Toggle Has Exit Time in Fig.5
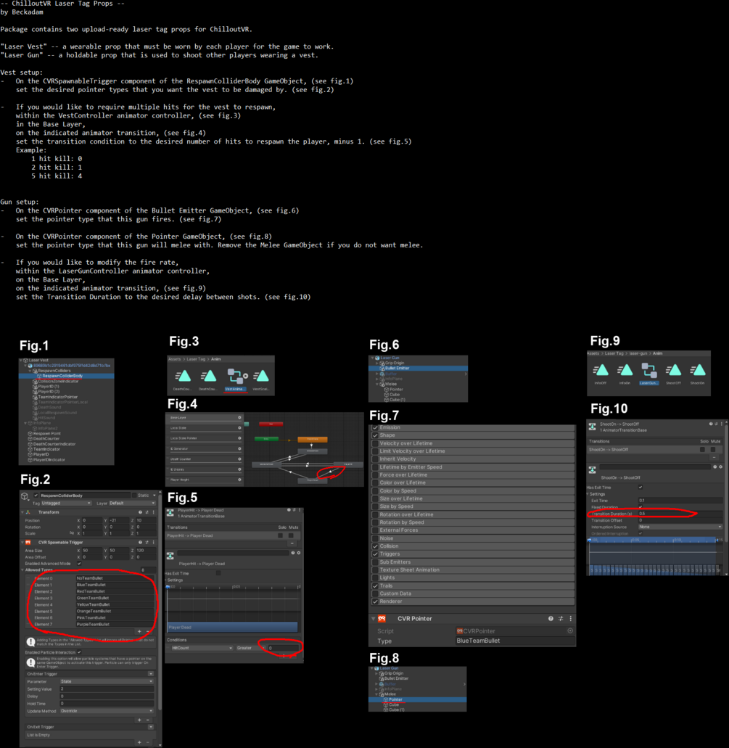 pyautogui.click(x=218, y=573)
